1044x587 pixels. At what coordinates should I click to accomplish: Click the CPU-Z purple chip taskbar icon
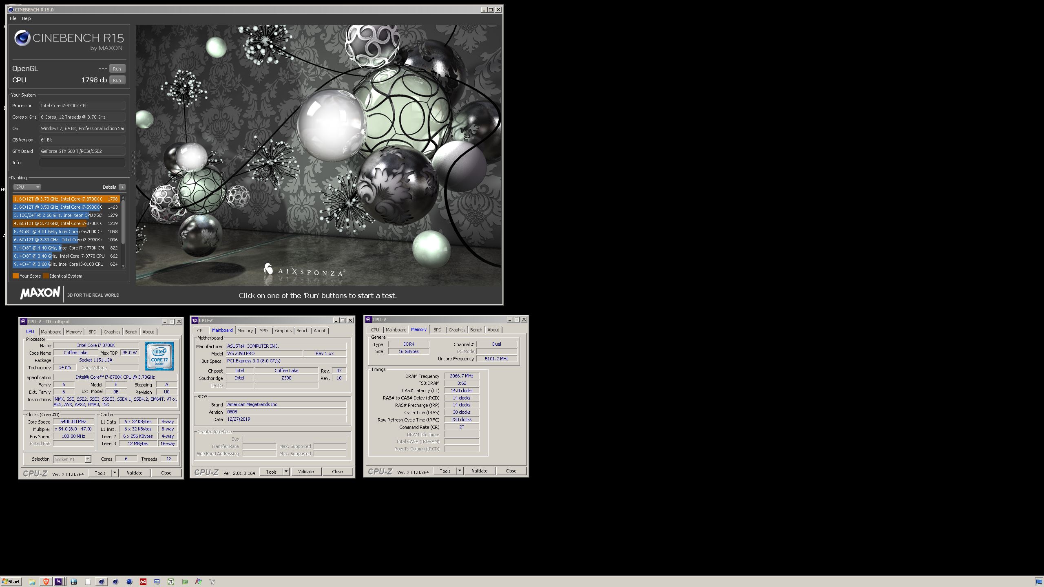point(59,582)
